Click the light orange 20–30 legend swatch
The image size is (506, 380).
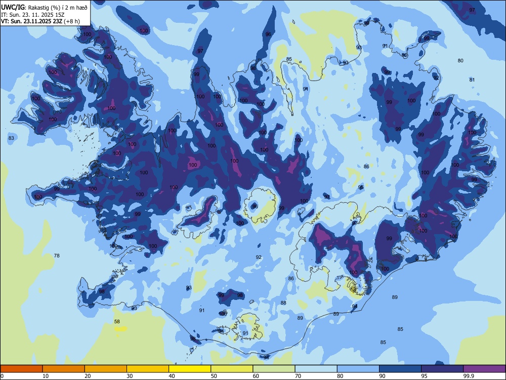tap(106, 369)
